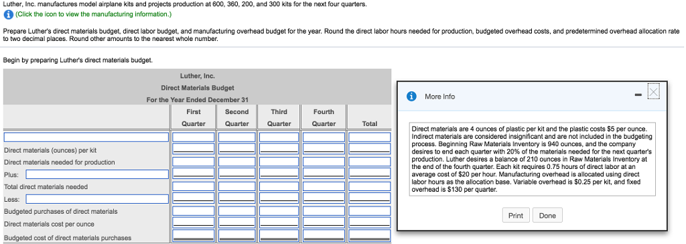Click Budgeted cost of direct materials purchases Total cell
The width and height of the screenshot is (686, 244).
point(370,236)
